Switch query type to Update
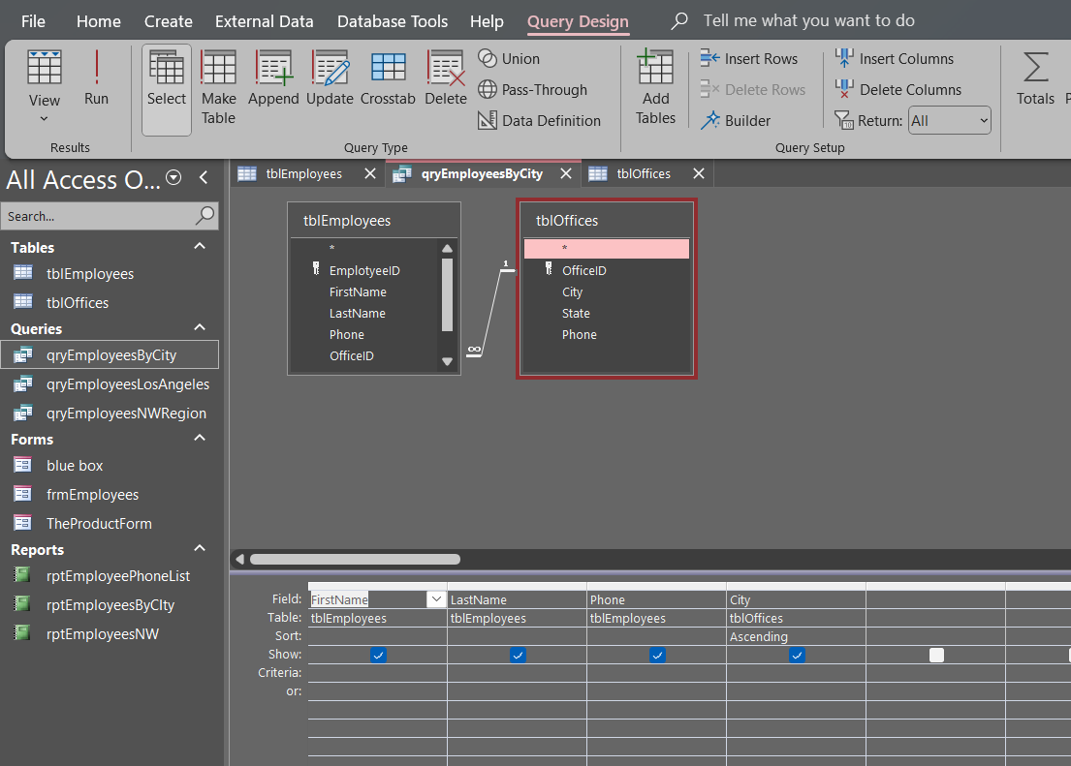 click(330, 77)
